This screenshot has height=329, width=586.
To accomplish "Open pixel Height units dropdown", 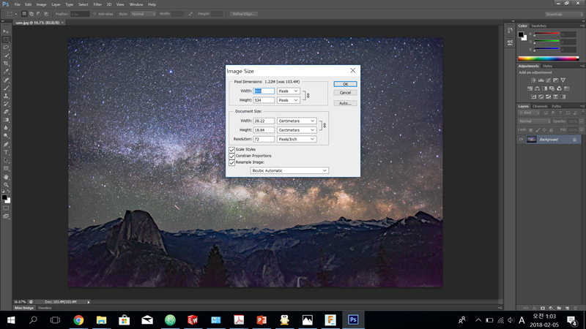I will pyautogui.click(x=288, y=100).
